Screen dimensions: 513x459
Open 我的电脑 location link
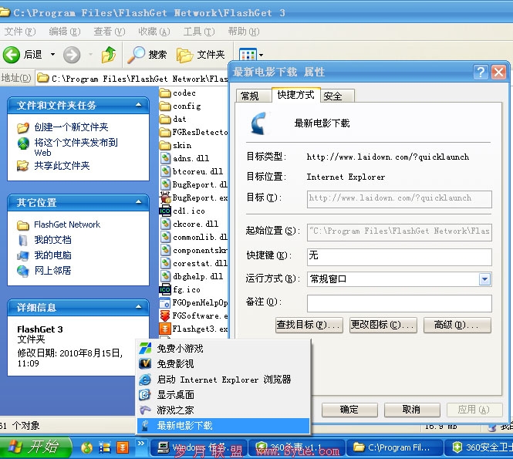click(x=52, y=255)
